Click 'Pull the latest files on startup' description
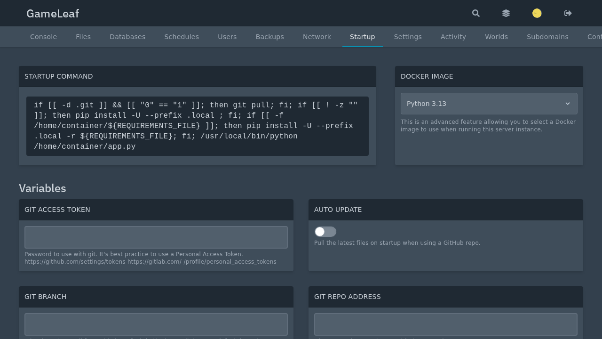Screen dimensions: 602x339 397,243
